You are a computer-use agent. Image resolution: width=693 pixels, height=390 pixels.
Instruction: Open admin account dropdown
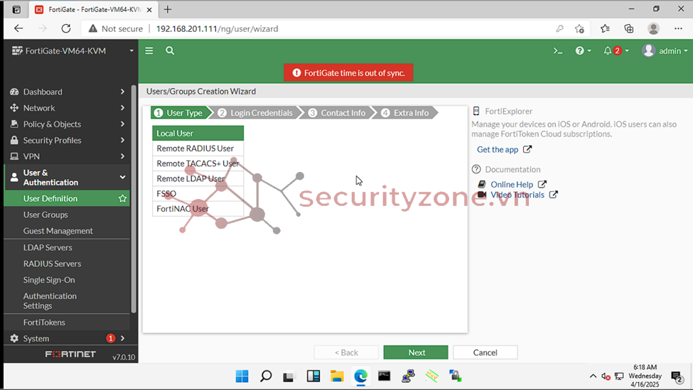[674, 51]
